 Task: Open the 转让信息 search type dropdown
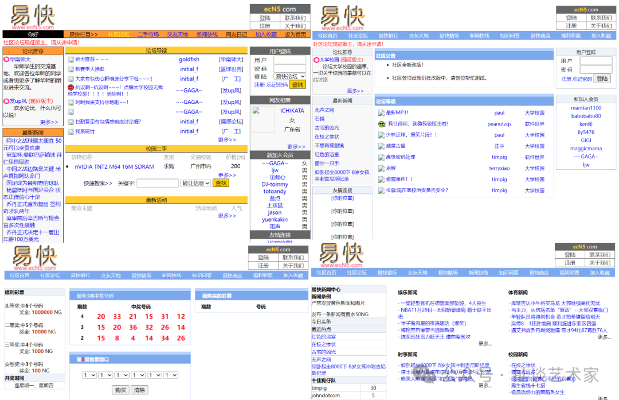coord(196,184)
